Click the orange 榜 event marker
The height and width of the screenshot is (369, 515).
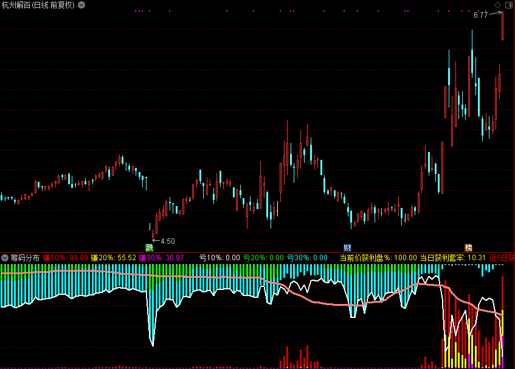coord(468,247)
